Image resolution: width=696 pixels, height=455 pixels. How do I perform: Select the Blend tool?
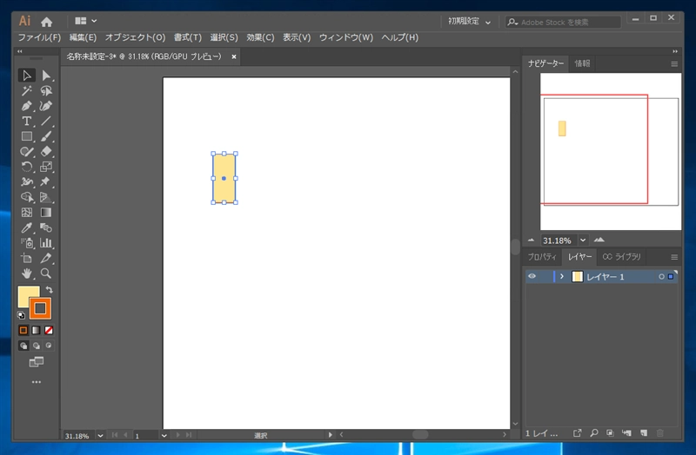tap(46, 227)
